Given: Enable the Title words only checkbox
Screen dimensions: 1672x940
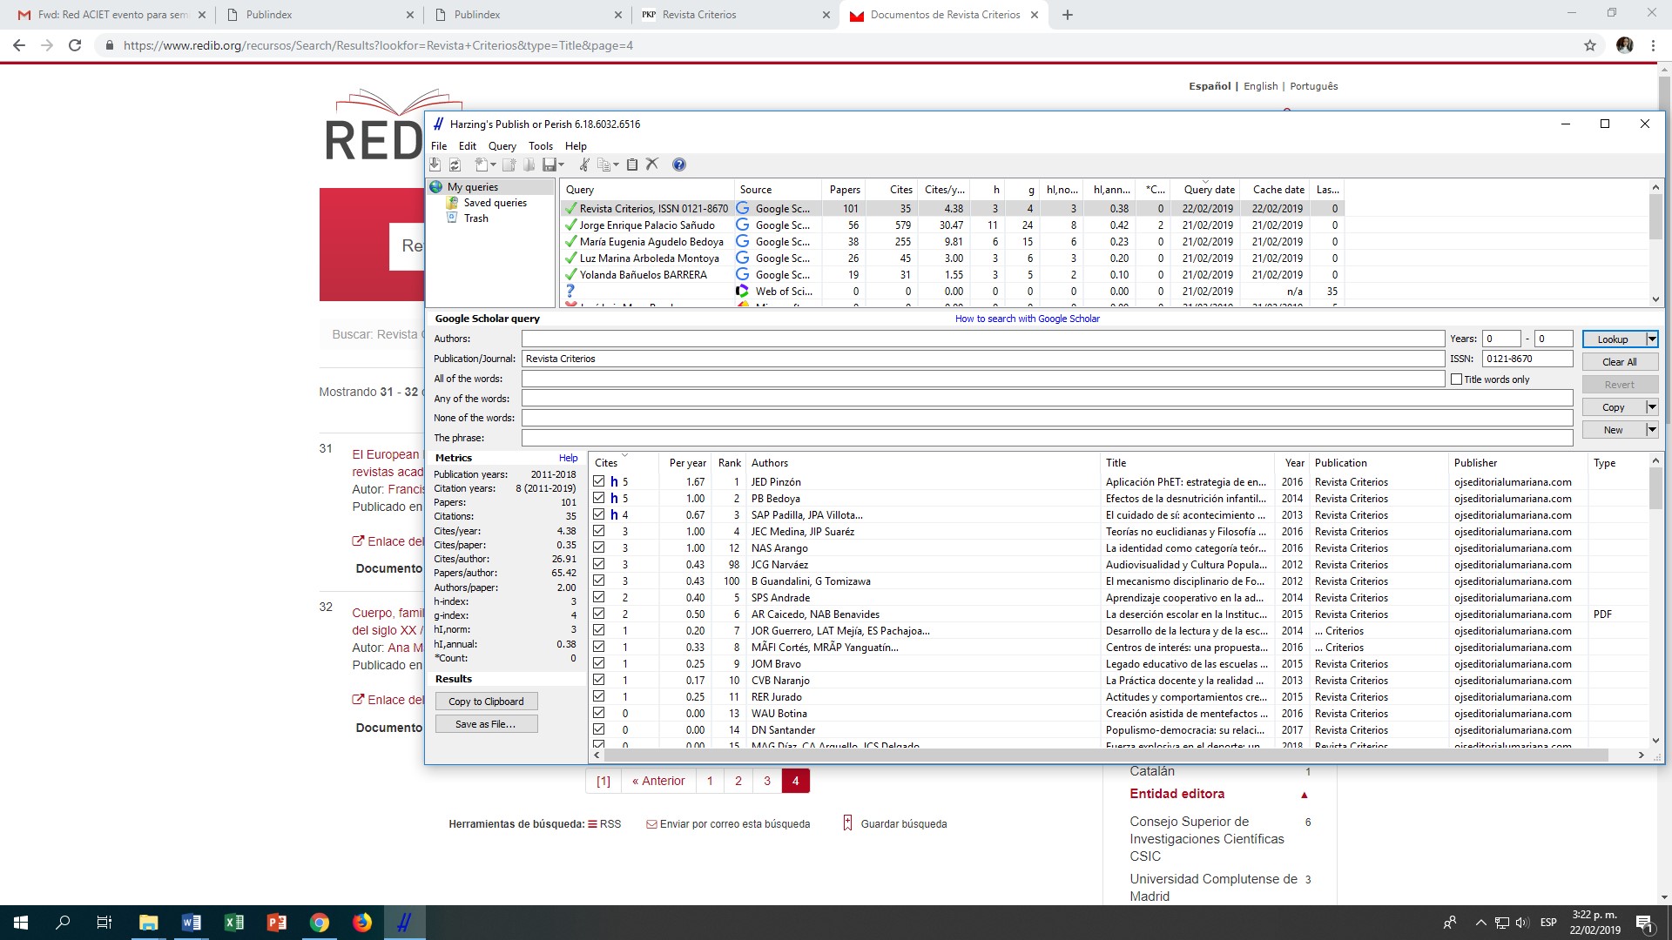Looking at the screenshot, I should [x=1456, y=379].
